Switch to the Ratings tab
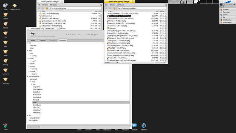 tap(43, 40)
